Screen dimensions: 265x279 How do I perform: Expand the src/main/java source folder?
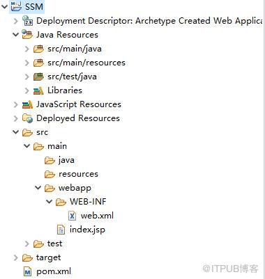click(x=26, y=49)
